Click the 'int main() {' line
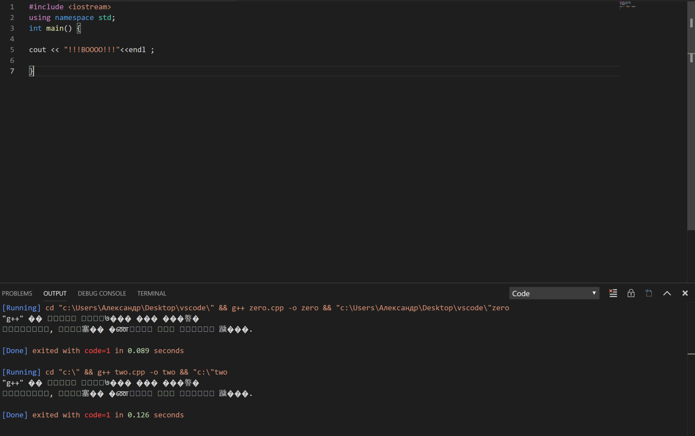The width and height of the screenshot is (695, 436). point(55,28)
